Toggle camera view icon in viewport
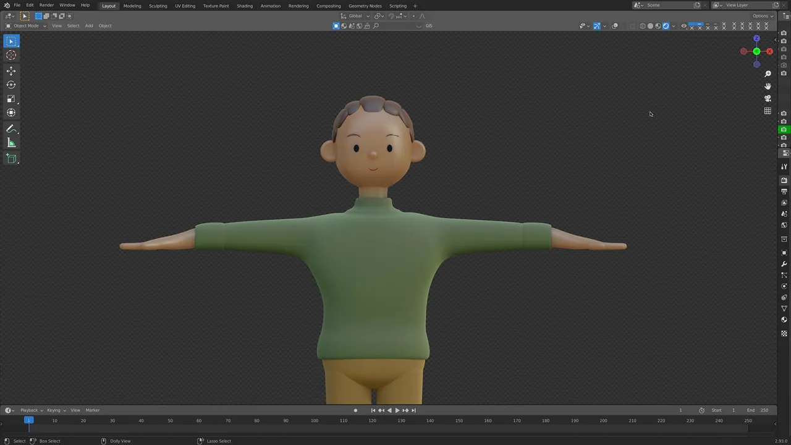Viewport: 791px width, 445px height. tap(768, 98)
